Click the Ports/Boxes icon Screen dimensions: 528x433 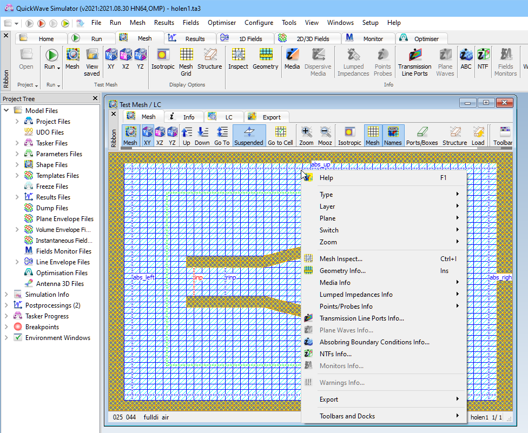(x=422, y=136)
